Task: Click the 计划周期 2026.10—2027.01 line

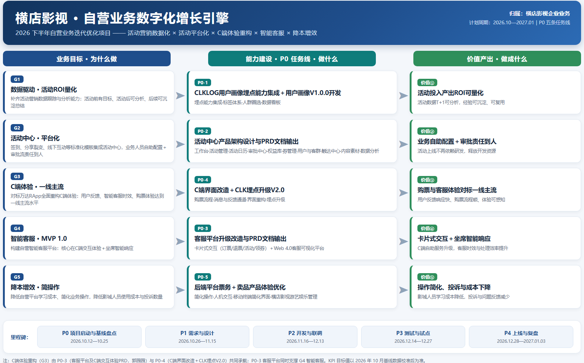Action: click(520, 22)
